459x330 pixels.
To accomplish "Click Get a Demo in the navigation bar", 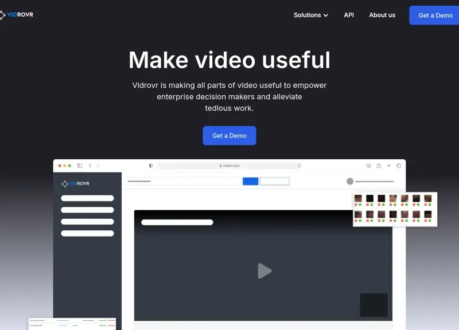I will point(434,15).
